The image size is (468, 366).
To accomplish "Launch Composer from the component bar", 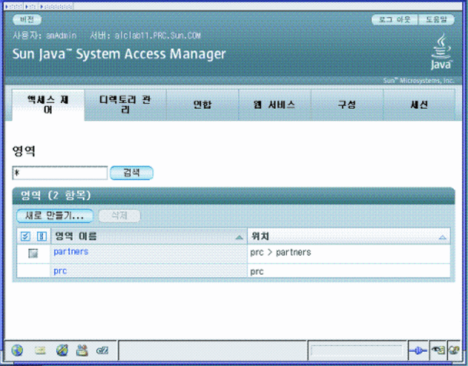I will [x=62, y=350].
